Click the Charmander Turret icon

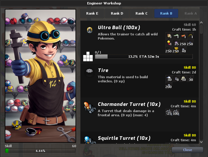point(90,108)
